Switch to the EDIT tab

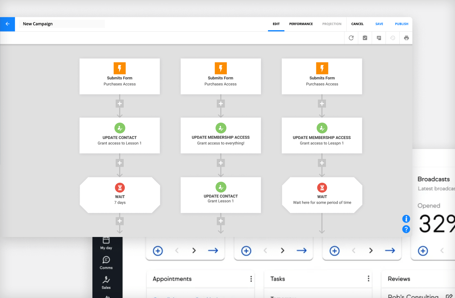[276, 24]
